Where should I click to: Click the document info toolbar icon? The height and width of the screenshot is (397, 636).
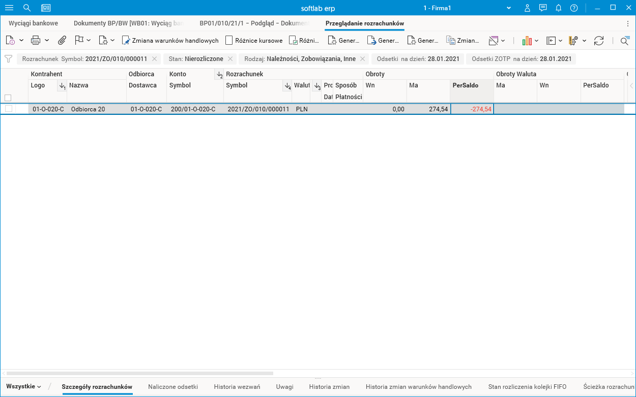tap(10, 40)
